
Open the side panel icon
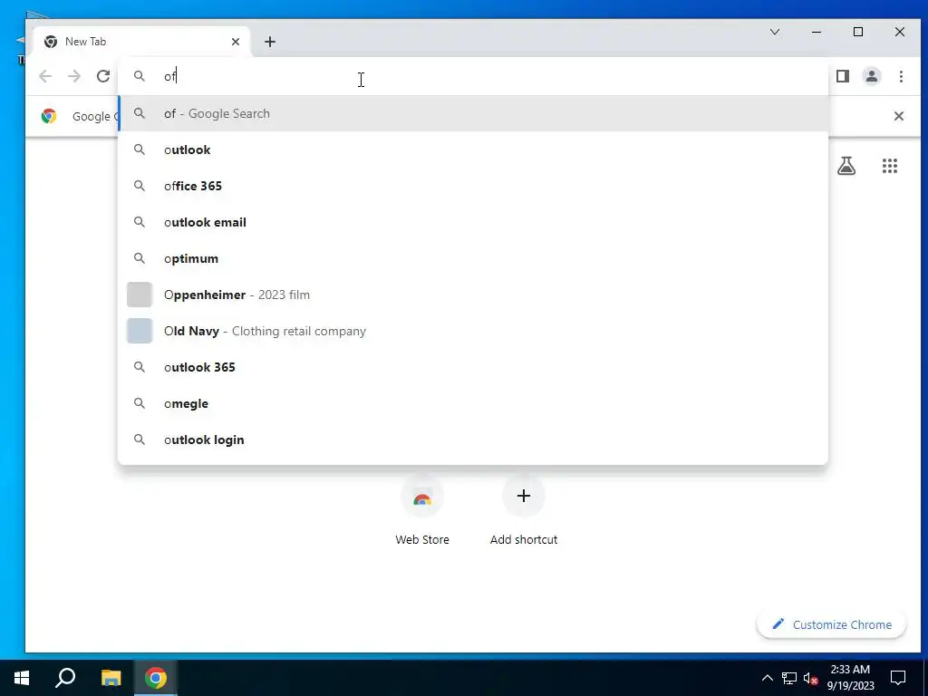843,76
